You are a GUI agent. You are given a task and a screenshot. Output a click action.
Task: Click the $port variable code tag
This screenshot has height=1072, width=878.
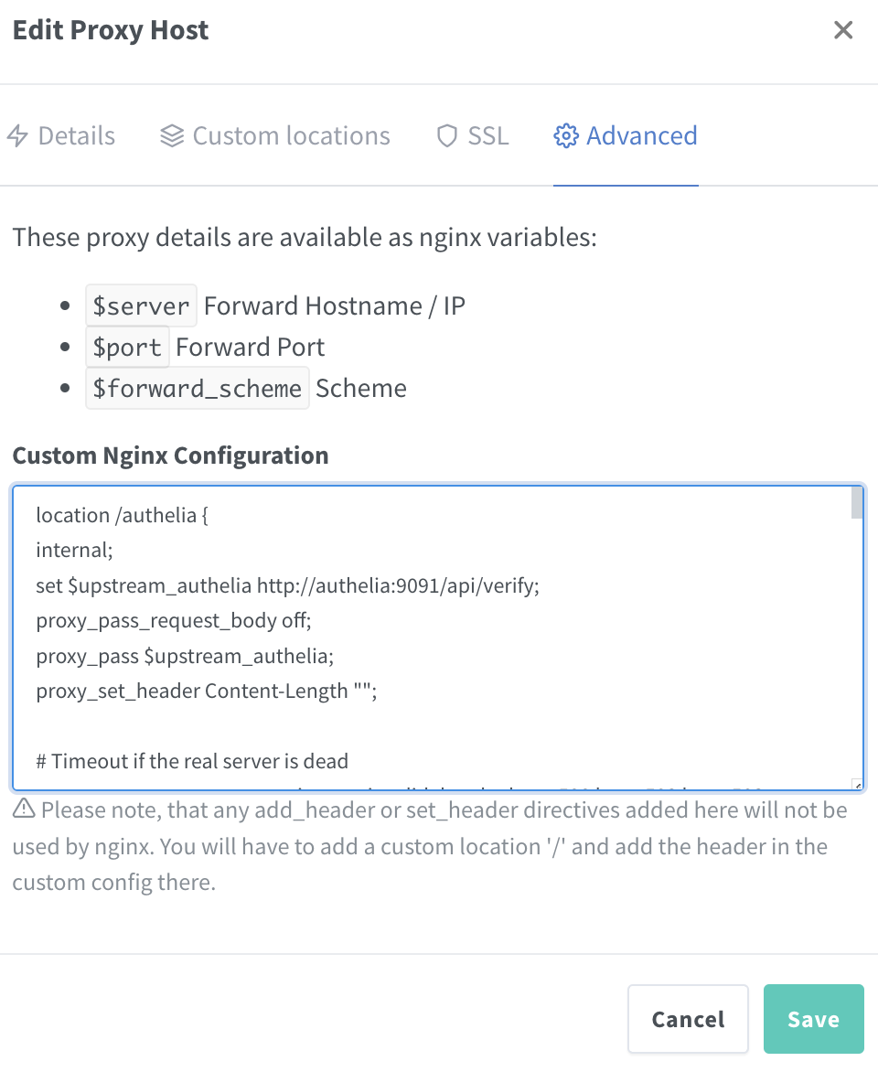[127, 347]
